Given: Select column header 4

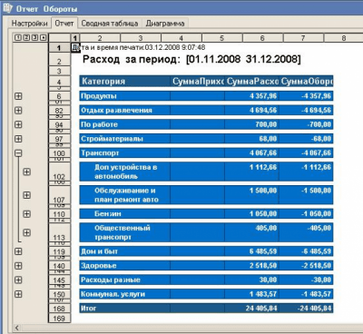Looking at the screenshot, I should [181, 38].
